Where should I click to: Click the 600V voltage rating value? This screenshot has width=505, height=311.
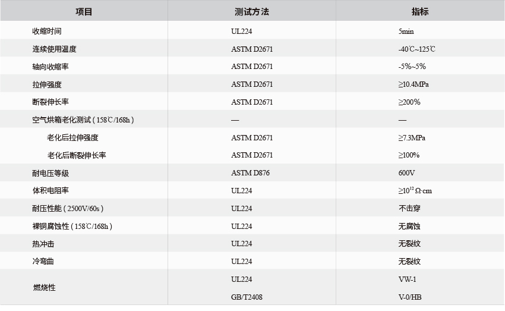pyautogui.click(x=407, y=173)
